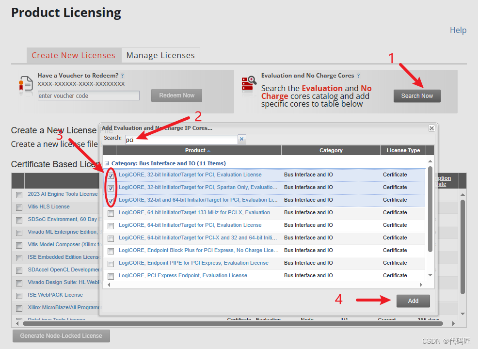
Task: Close the Add Evaluation IP Cores dialog
Action: [431, 128]
